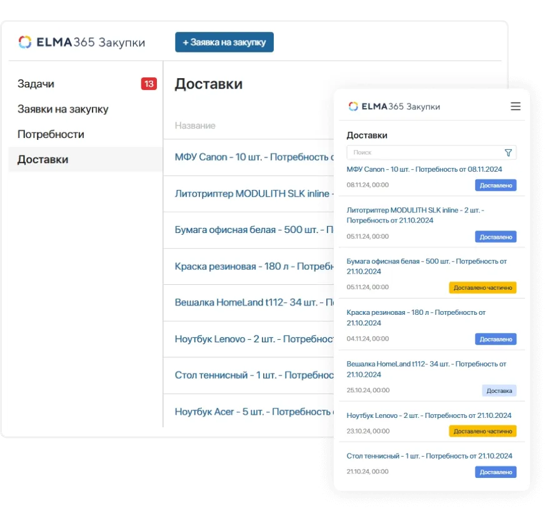This screenshot has width=550, height=511.
Task: Open the hamburger menu in mobile view
Action: tap(515, 107)
